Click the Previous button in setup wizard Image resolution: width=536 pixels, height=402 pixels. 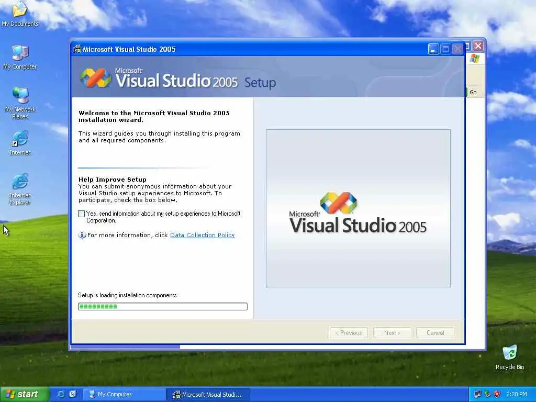point(349,333)
